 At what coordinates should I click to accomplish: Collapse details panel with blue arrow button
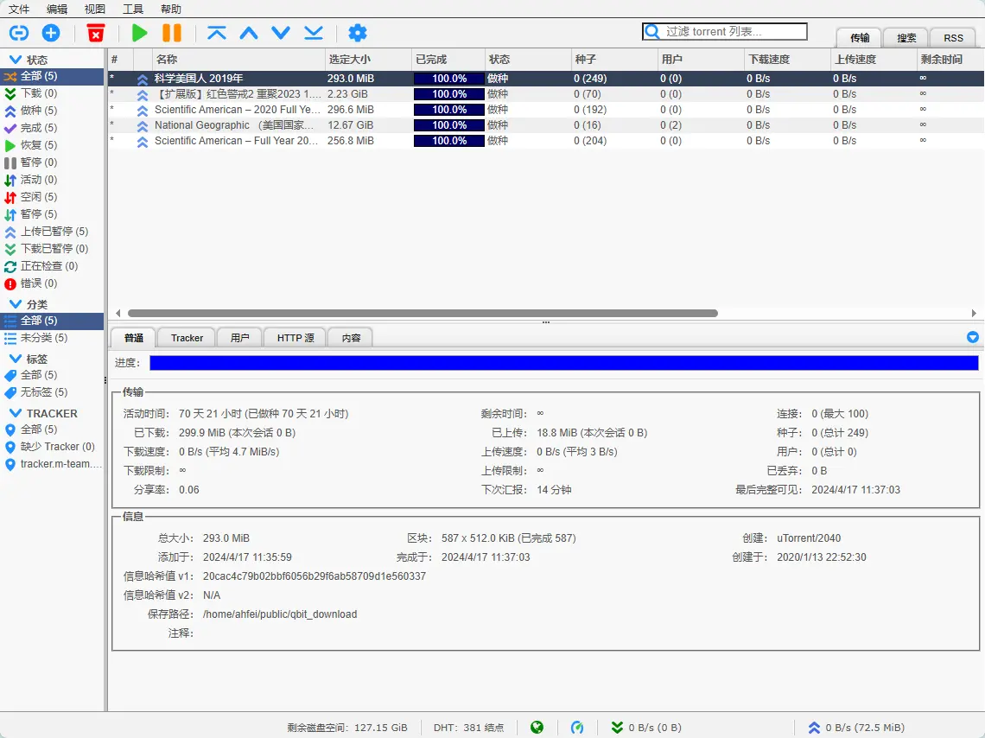coord(973,337)
